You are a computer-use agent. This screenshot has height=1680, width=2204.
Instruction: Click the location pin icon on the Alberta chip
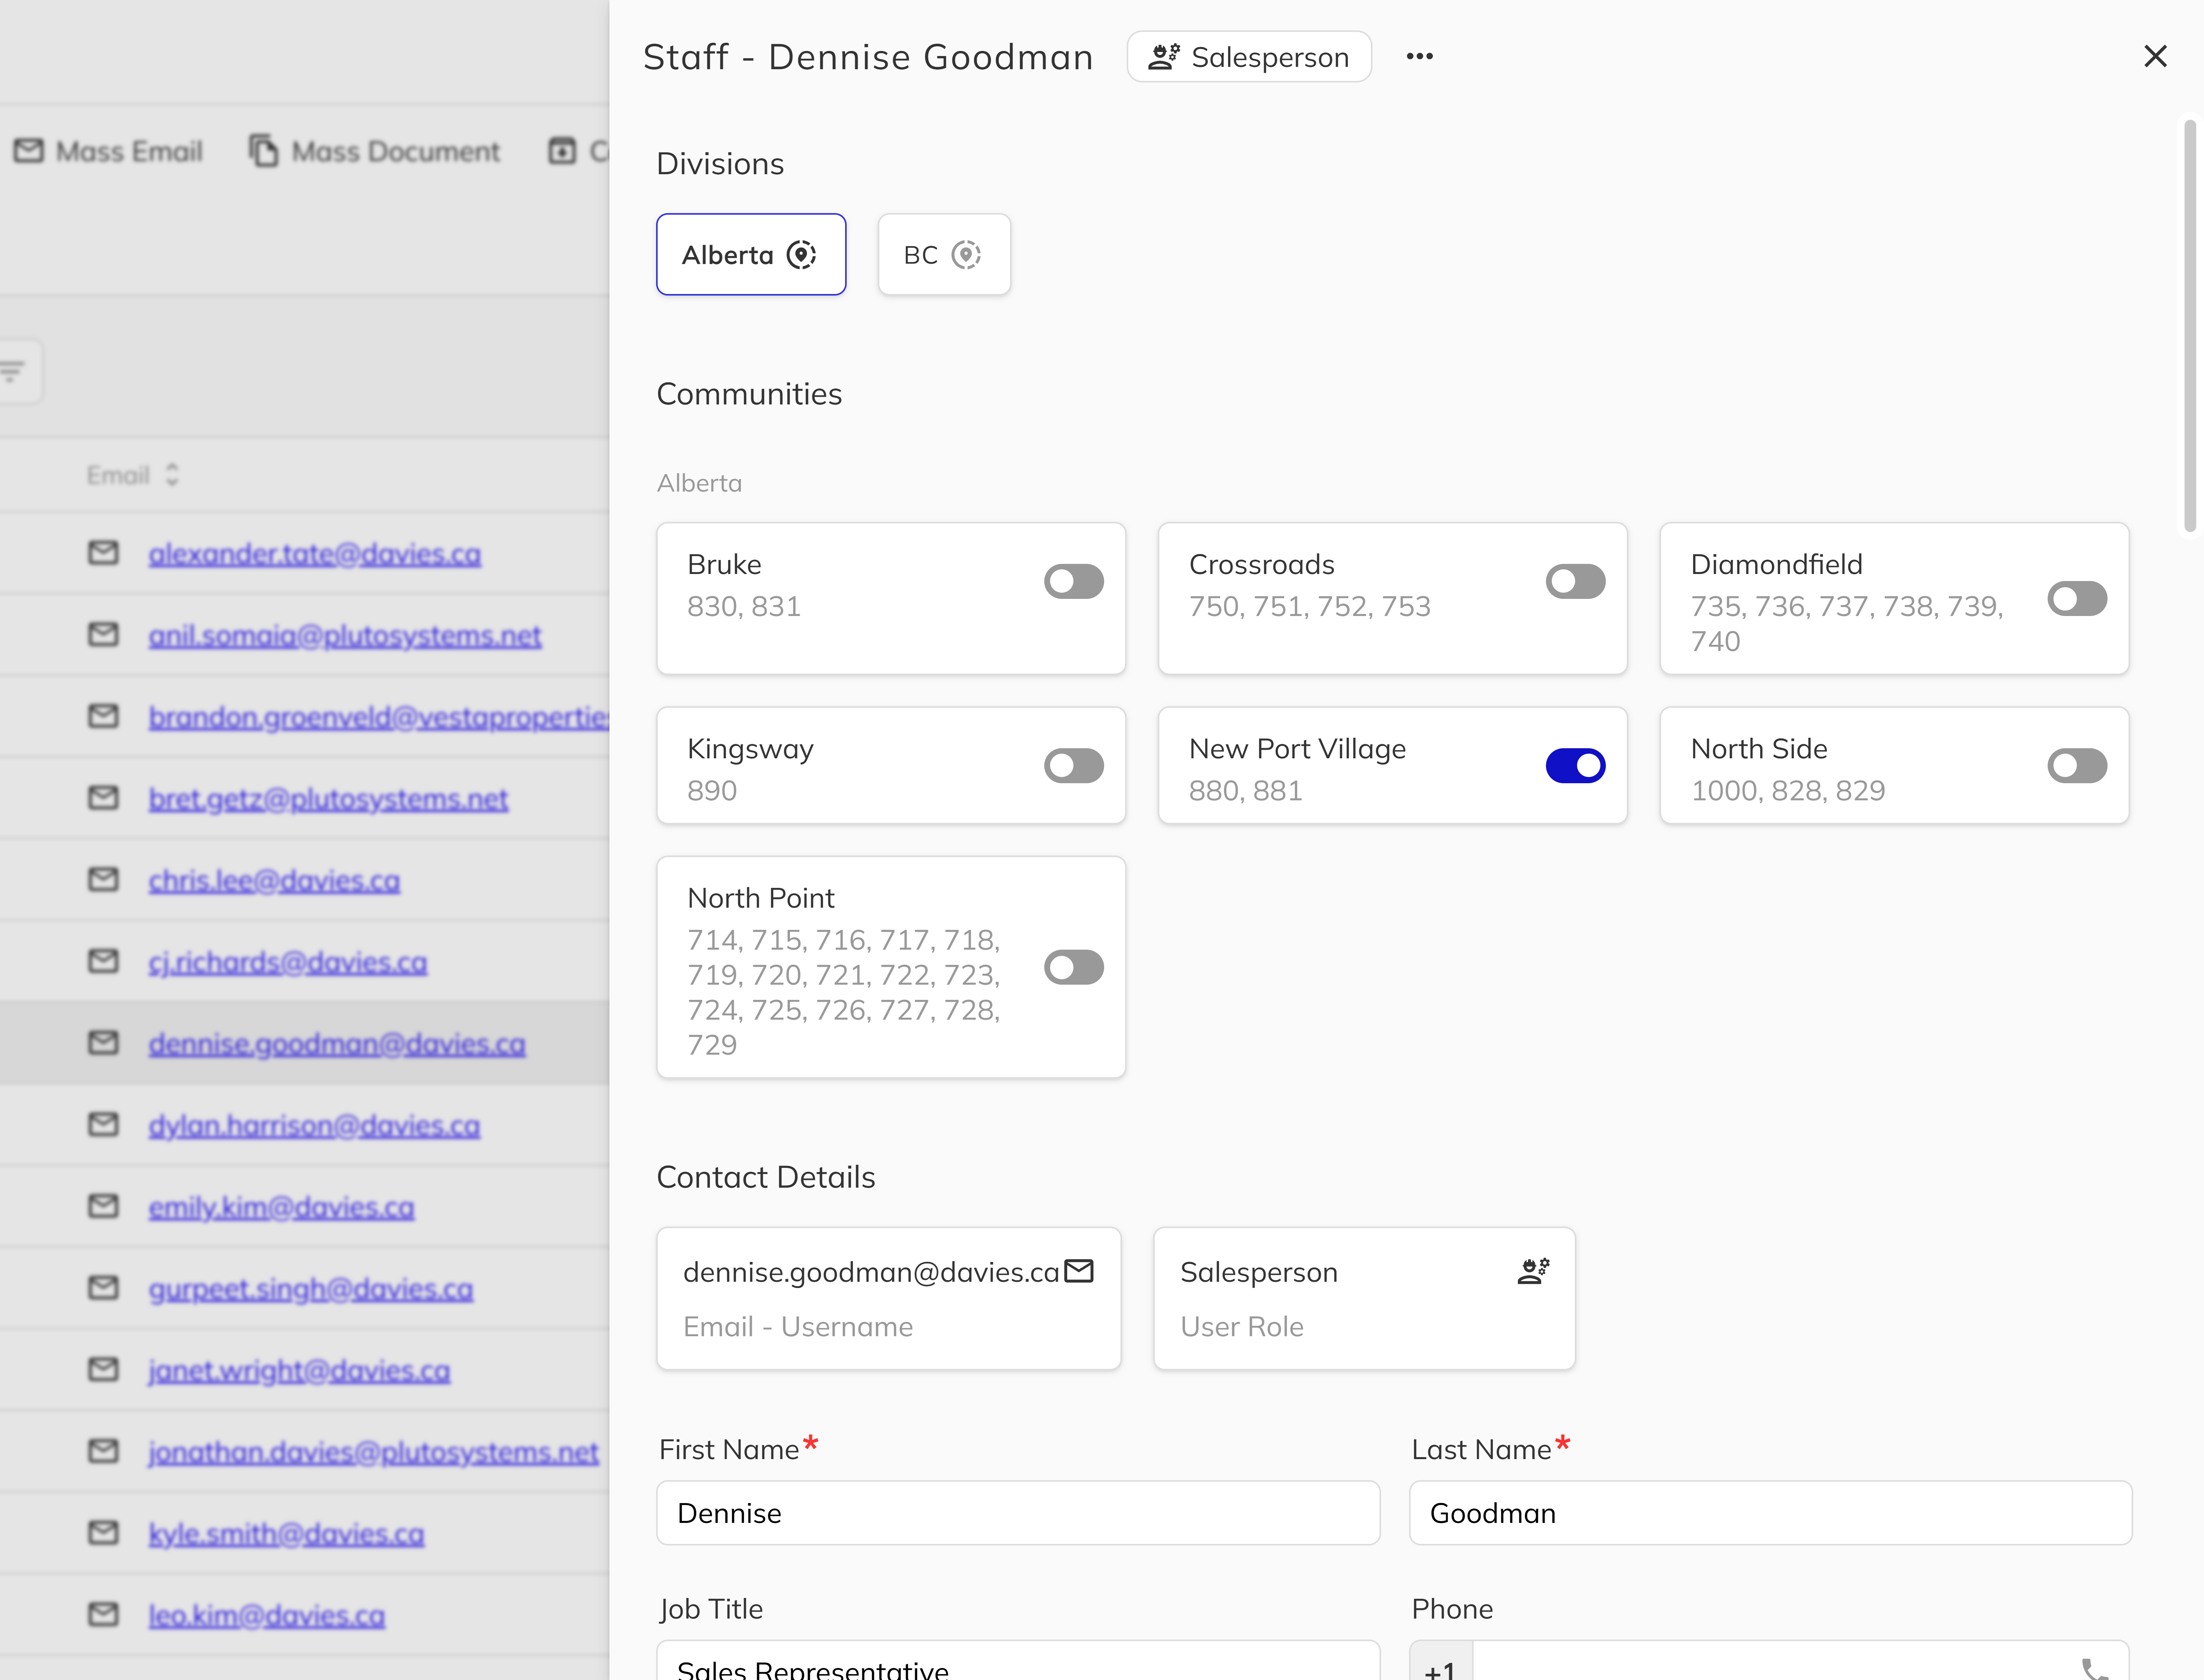click(x=802, y=254)
